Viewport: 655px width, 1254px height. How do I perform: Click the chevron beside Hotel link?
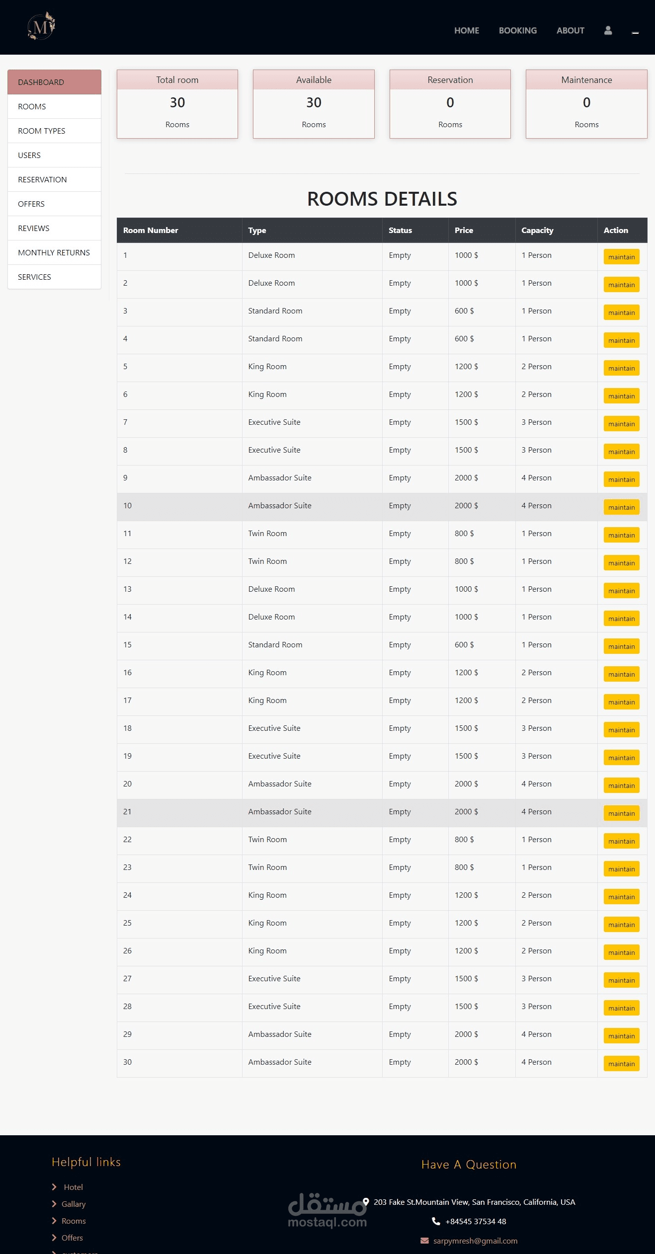[54, 1187]
